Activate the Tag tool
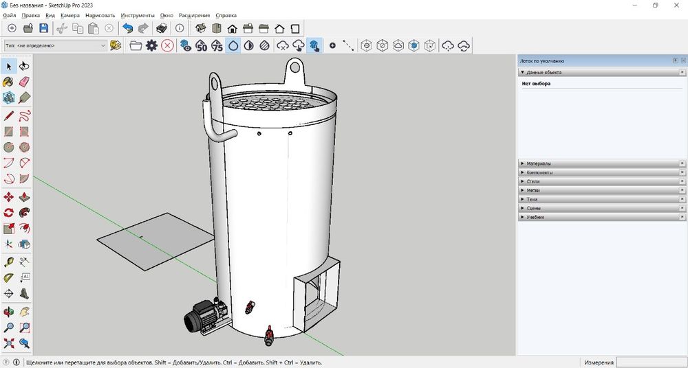The height and width of the screenshot is (368, 688). [x=25, y=97]
